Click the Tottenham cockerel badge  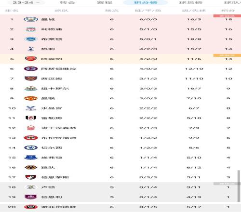(x=31, y=49)
